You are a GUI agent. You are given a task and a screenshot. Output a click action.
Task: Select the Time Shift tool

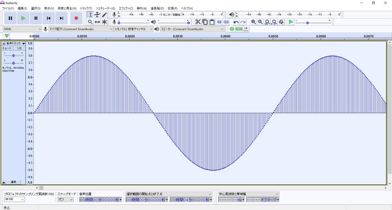click(97, 22)
